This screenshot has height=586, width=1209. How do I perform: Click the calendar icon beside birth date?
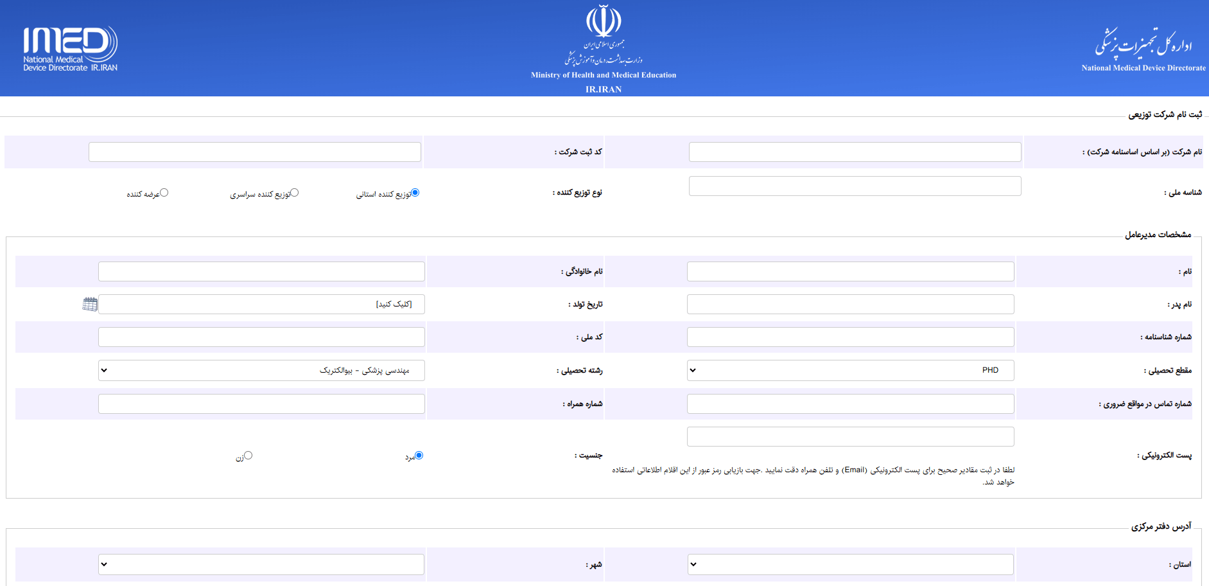pos(90,305)
